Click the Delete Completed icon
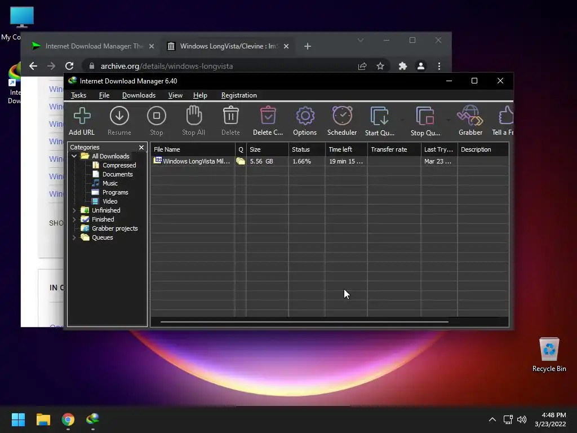 pos(268,121)
